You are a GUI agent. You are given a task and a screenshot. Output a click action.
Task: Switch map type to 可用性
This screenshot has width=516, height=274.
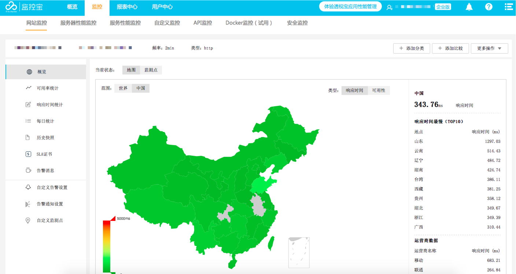click(x=379, y=90)
